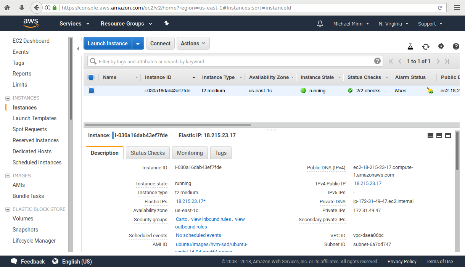The height and width of the screenshot is (267, 465).
Task: Deselect instance i-030a16dab43ef7fde checkbox
Action: [91, 91]
